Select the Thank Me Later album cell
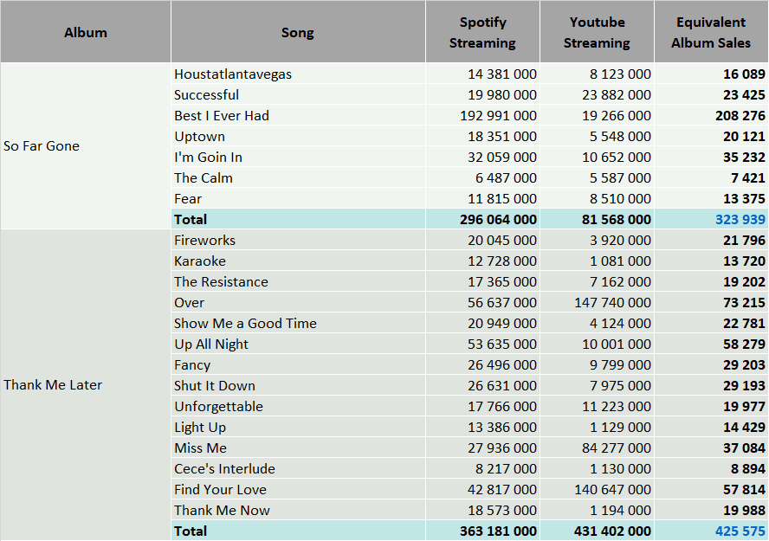Screen dimensions: 769x541 coord(86,385)
